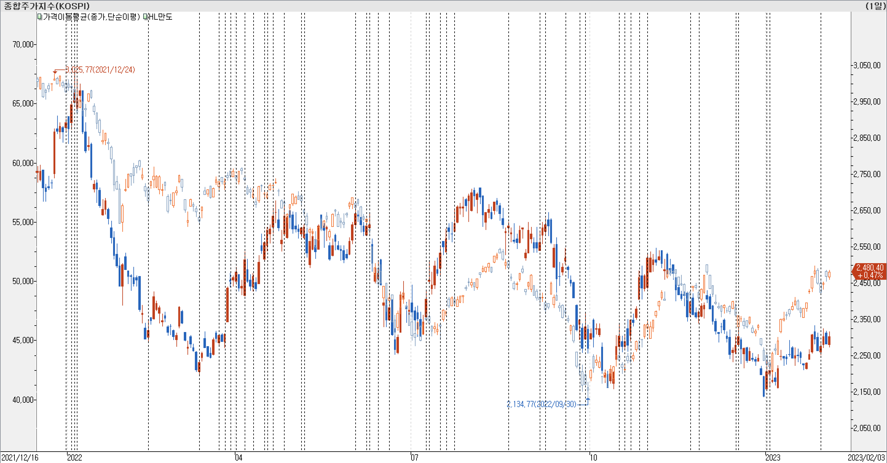887x463 pixels.
Task: Click the 2023 year marker on time axis
Action: pyautogui.click(x=772, y=457)
